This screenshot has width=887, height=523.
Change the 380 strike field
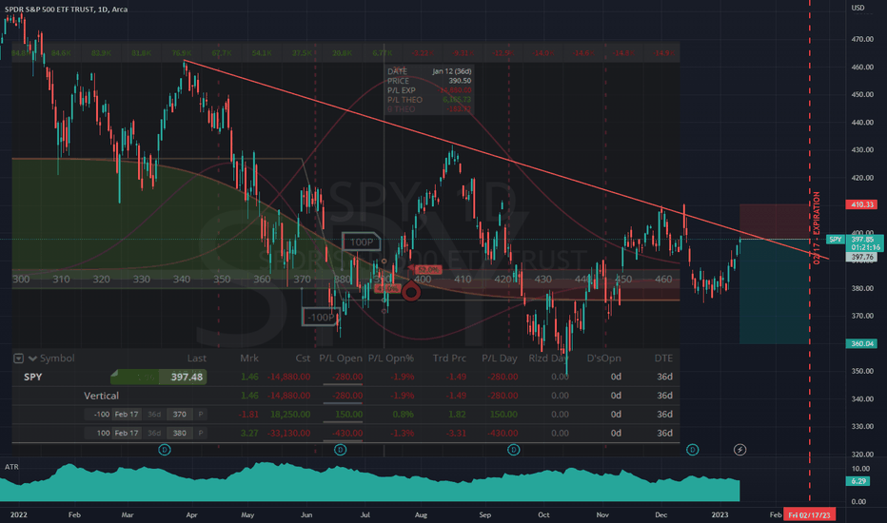coord(180,433)
